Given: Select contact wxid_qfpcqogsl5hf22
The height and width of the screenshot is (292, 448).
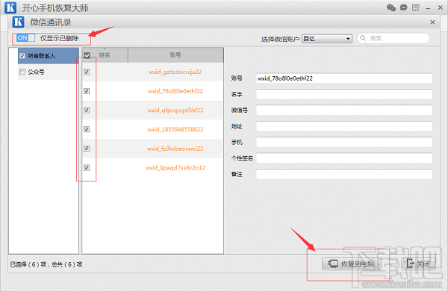Looking at the screenshot, I should pos(175,111).
